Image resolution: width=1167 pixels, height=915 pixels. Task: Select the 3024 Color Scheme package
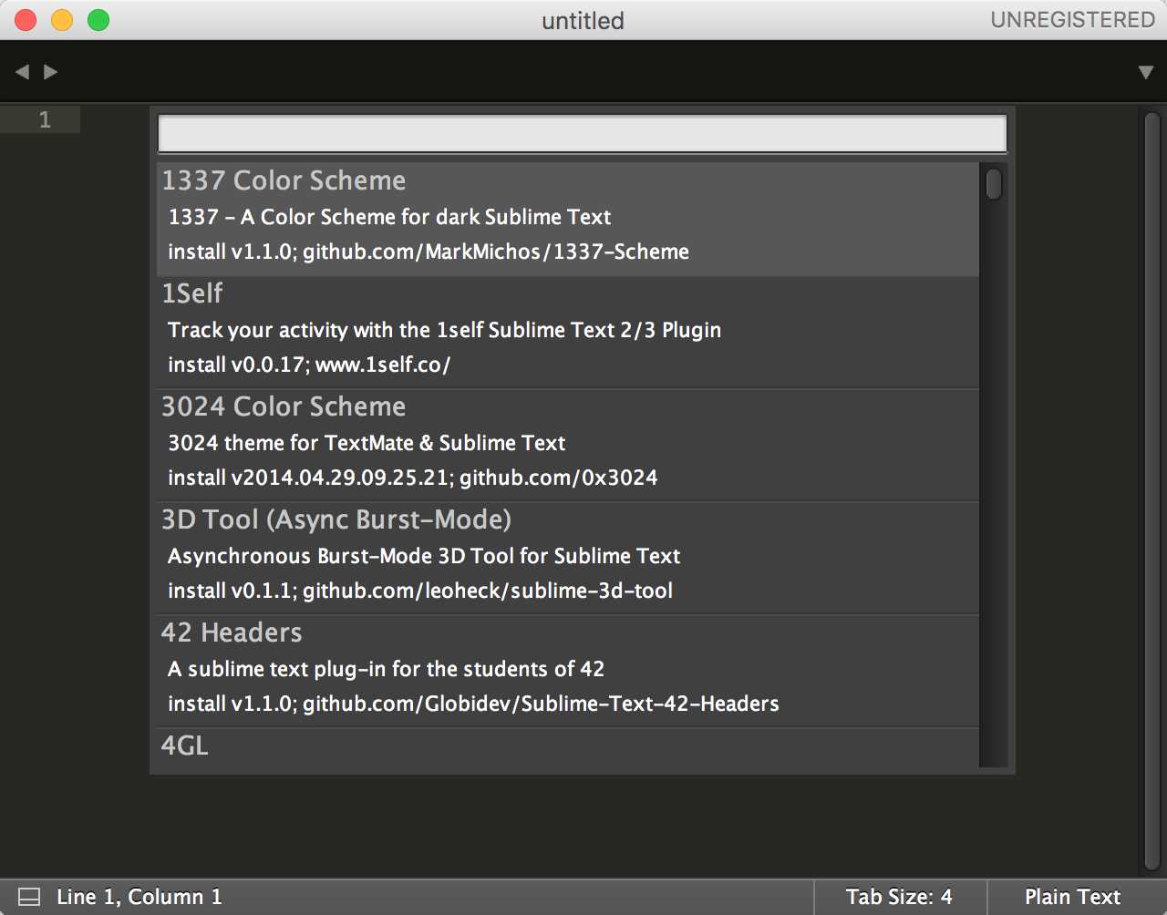coord(568,446)
